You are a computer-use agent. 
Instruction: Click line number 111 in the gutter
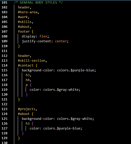click(4, 51)
